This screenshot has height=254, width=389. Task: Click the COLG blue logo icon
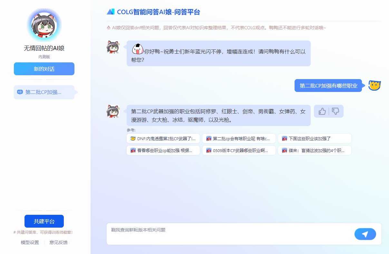pyautogui.click(x=111, y=12)
